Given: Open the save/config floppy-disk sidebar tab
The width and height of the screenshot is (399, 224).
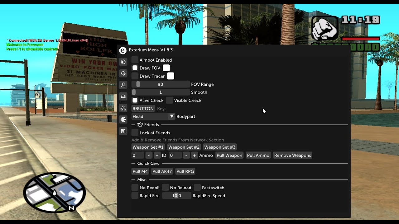Looking at the screenshot, I should click(123, 131).
